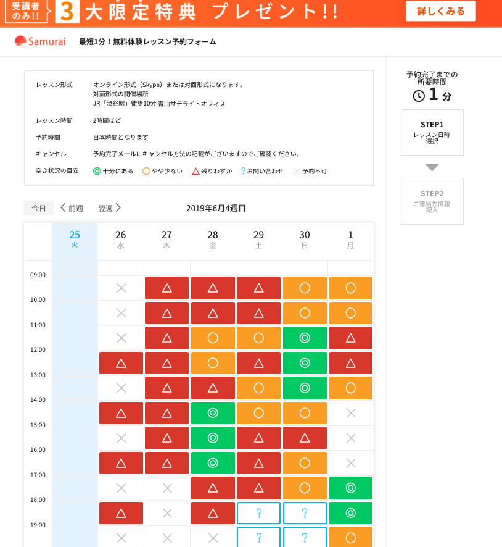Choose Friday 28 at 14:00 green slot

point(213,413)
